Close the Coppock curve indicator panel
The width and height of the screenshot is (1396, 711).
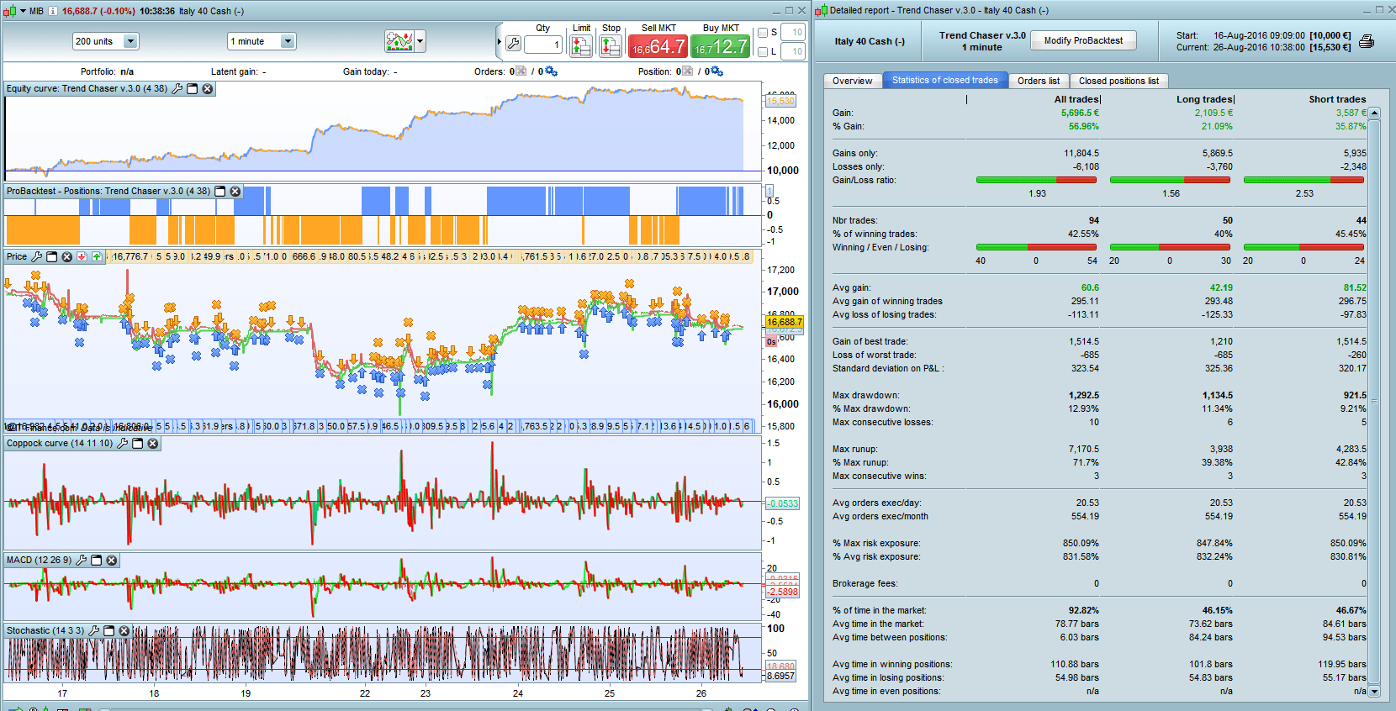coord(153,444)
